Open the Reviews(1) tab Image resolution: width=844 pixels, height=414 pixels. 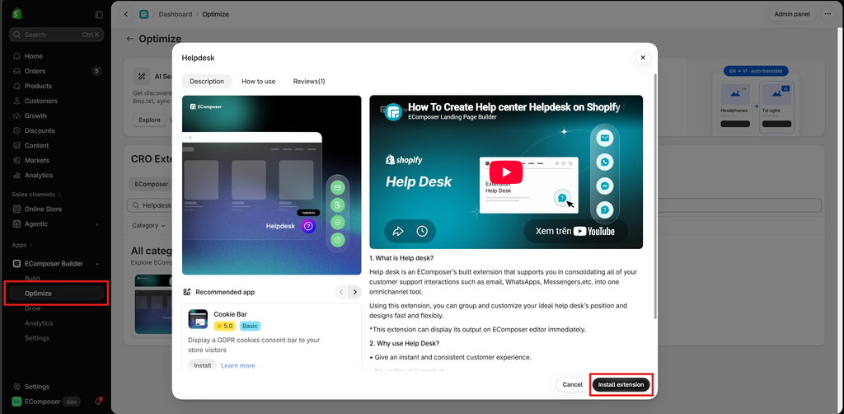tap(309, 82)
